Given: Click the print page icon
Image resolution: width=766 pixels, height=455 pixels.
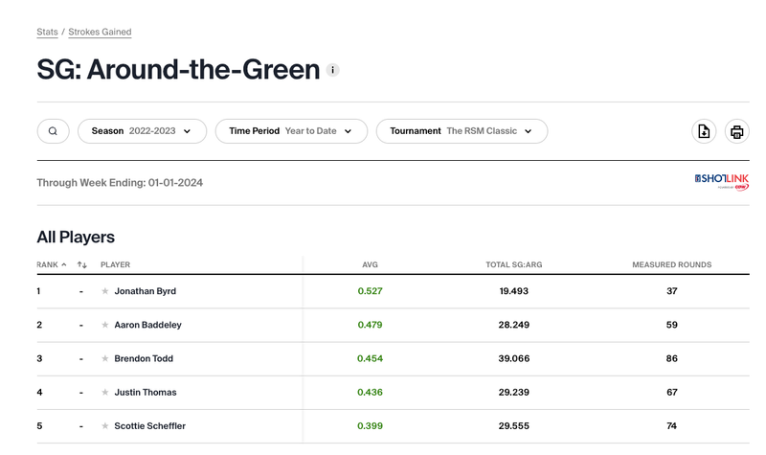Looking at the screenshot, I should [x=736, y=131].
